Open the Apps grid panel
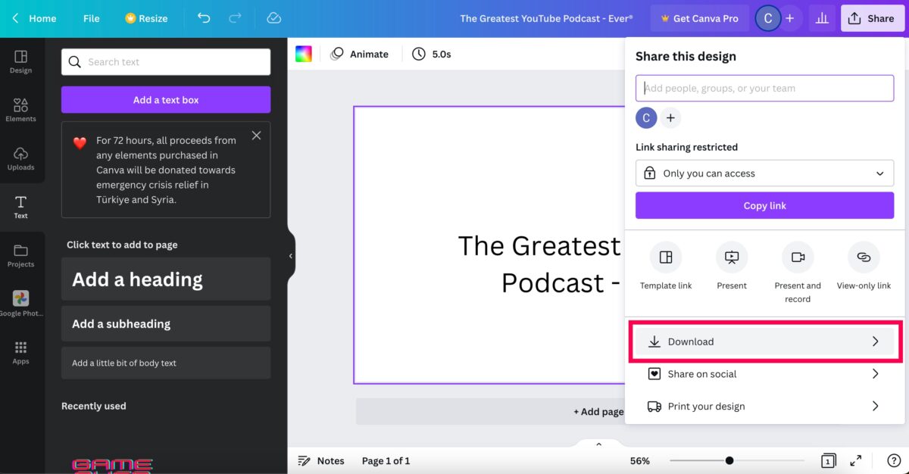 [x=20, y=352]
